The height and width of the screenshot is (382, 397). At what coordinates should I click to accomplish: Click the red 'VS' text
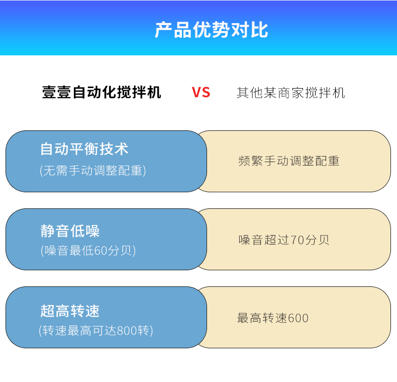tap(201, 93)
